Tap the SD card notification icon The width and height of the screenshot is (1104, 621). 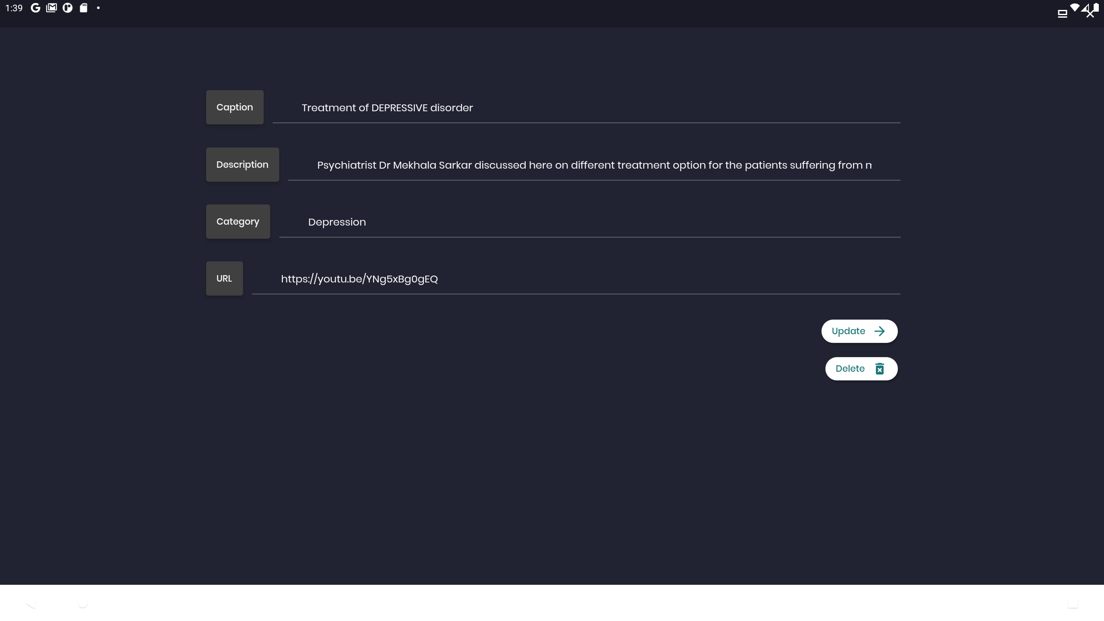point(84,8)
